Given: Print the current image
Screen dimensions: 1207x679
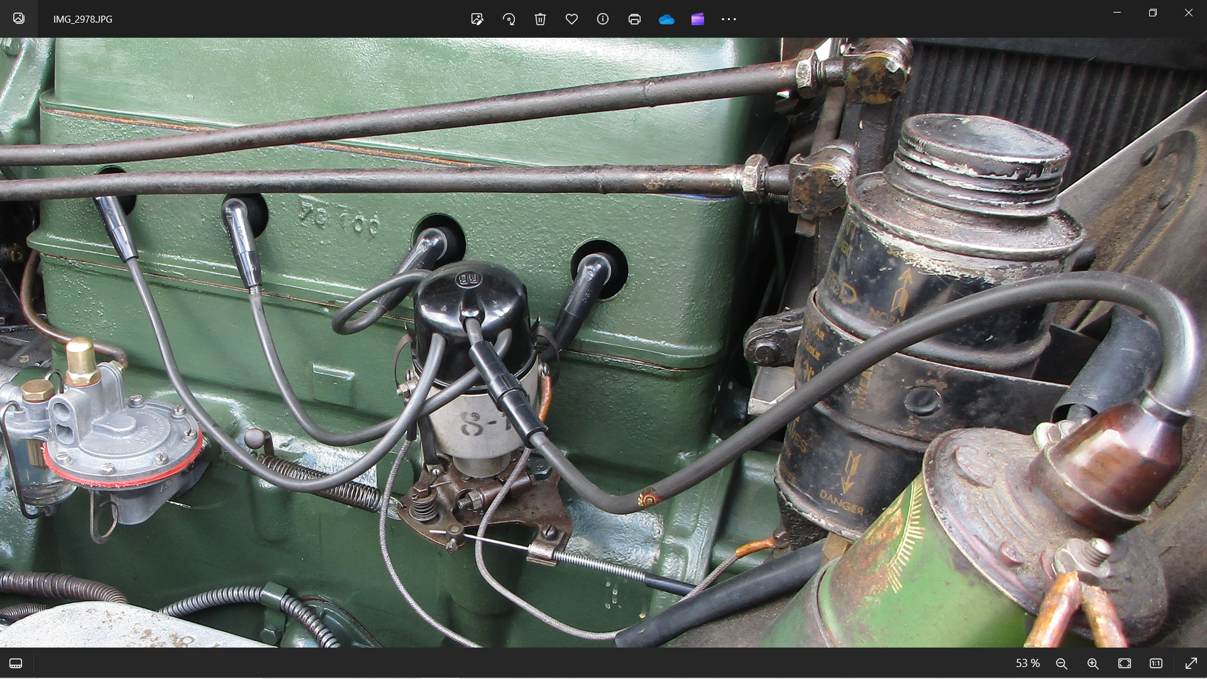Looking at the screenshot, I should tap(634, 19).
